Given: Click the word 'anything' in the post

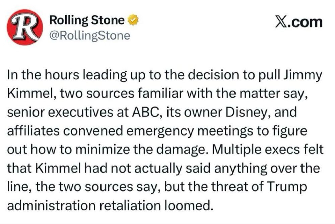Looking at the screenshot, I should (241, 169).
